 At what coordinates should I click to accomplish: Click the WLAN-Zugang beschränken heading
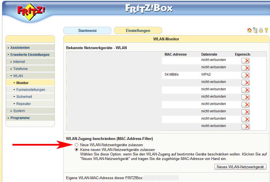tap(110, 139)
